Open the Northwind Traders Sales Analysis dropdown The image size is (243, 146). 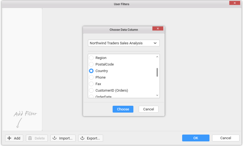pos(124,43)
